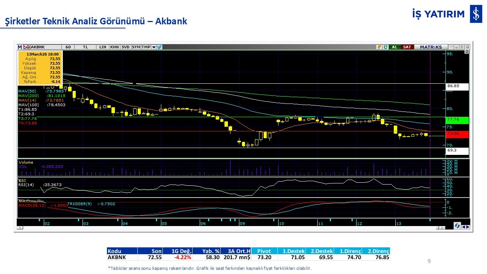Open the Twitter bird icon

click(159, 47)
